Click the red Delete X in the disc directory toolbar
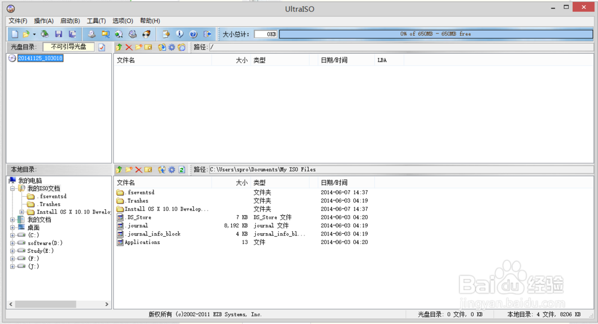The height and width of the screenshot is (324, 598). 129,47
